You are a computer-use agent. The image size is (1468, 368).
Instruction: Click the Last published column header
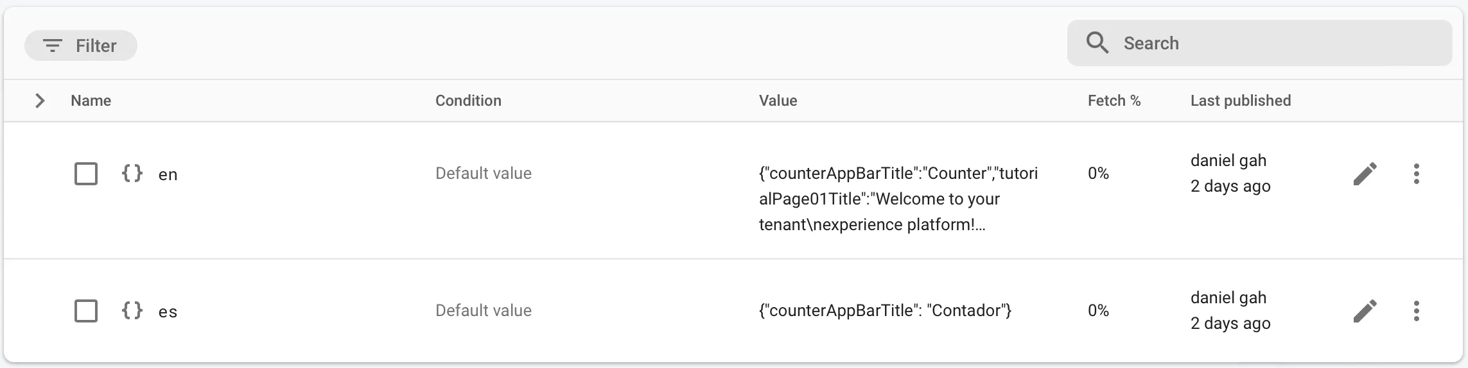[1240, 101]
